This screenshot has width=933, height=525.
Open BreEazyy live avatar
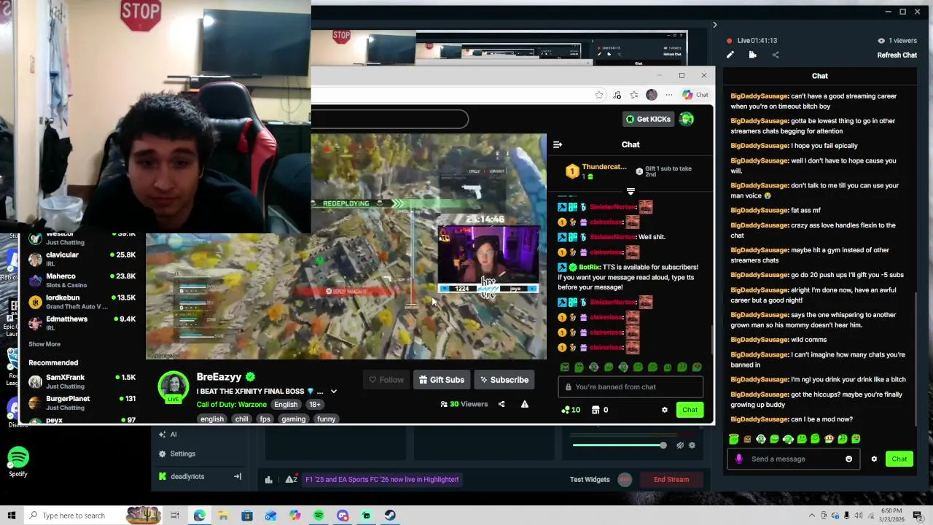point(173,386)
